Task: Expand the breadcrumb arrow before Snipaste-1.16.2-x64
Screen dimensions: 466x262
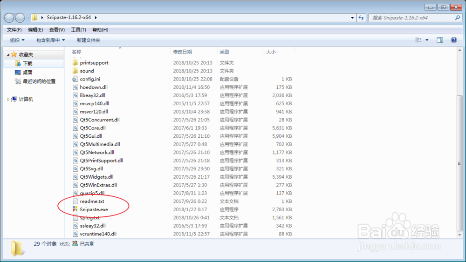Action: 42,18
